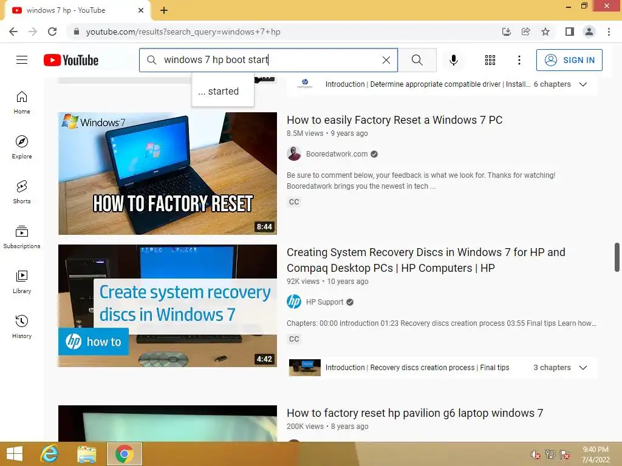Screen dimensions: 622x466
Task: Click the '92K views • 10 years ago' text
Action: (327, 282)
